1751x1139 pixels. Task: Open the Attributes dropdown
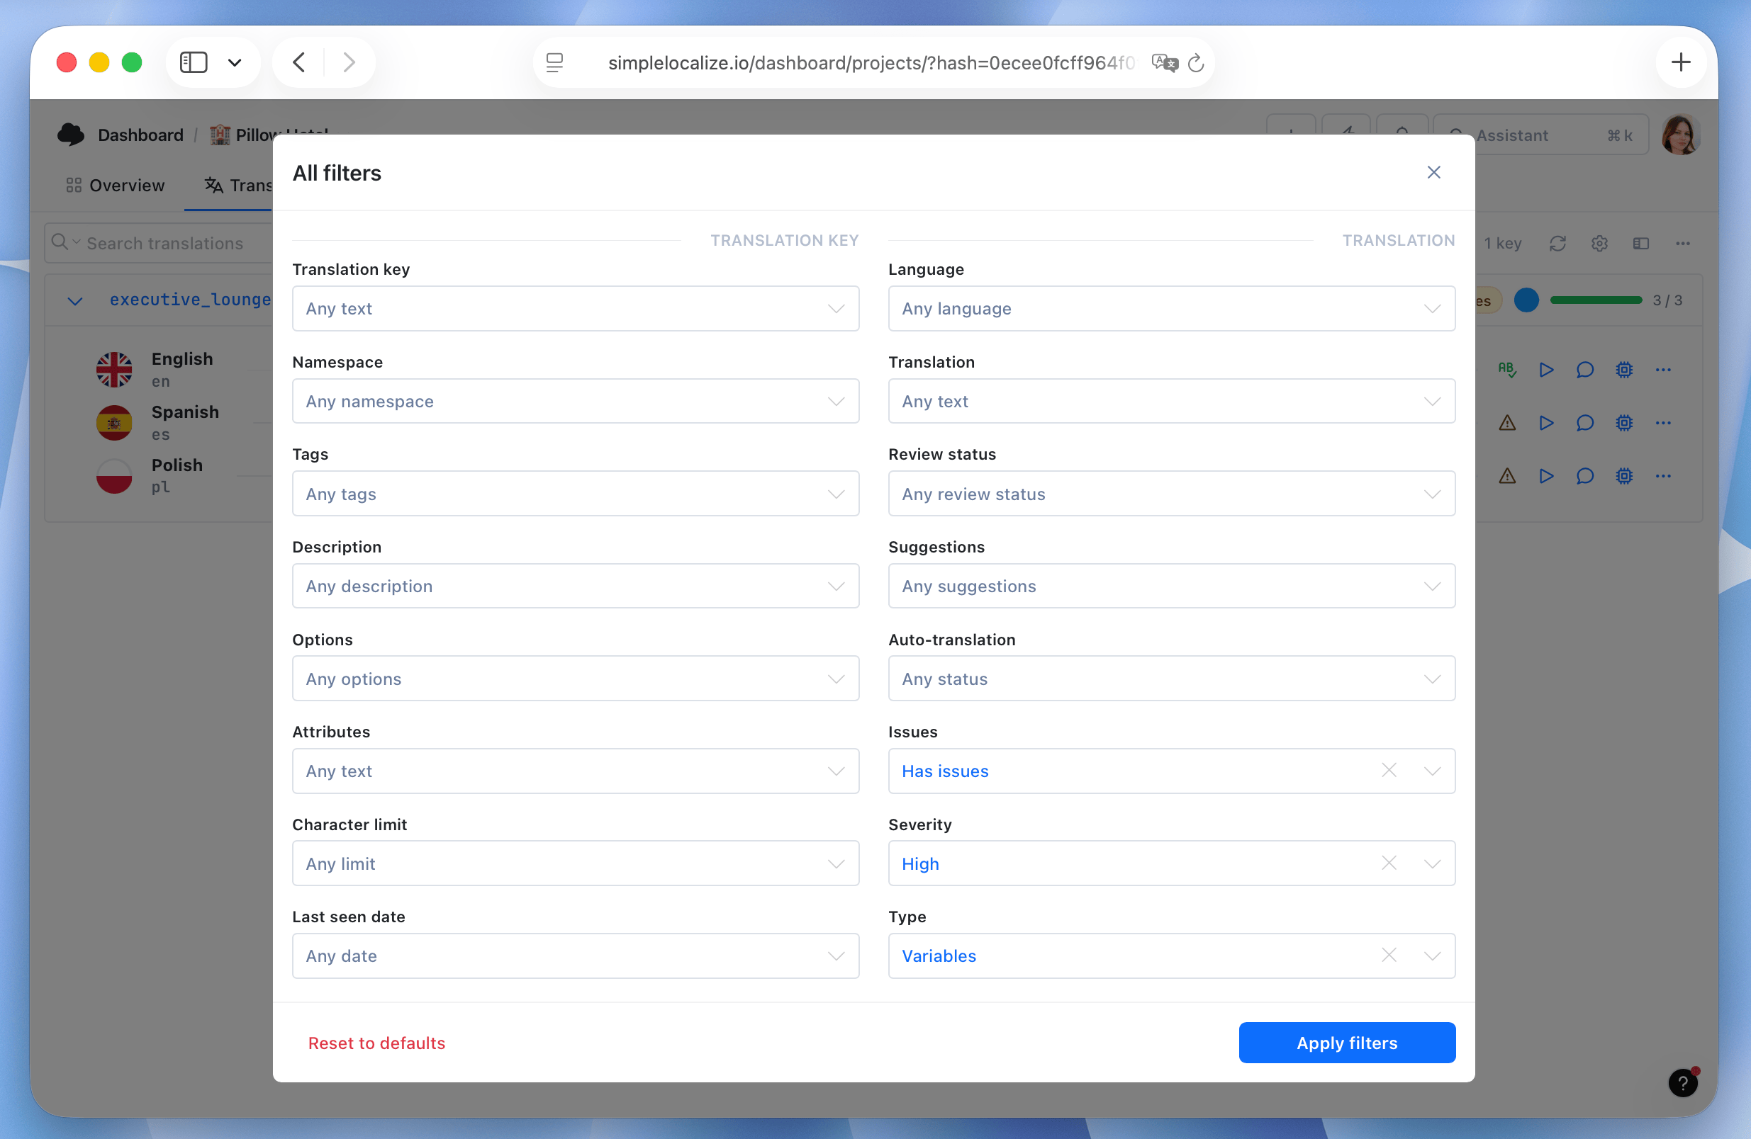576,771
